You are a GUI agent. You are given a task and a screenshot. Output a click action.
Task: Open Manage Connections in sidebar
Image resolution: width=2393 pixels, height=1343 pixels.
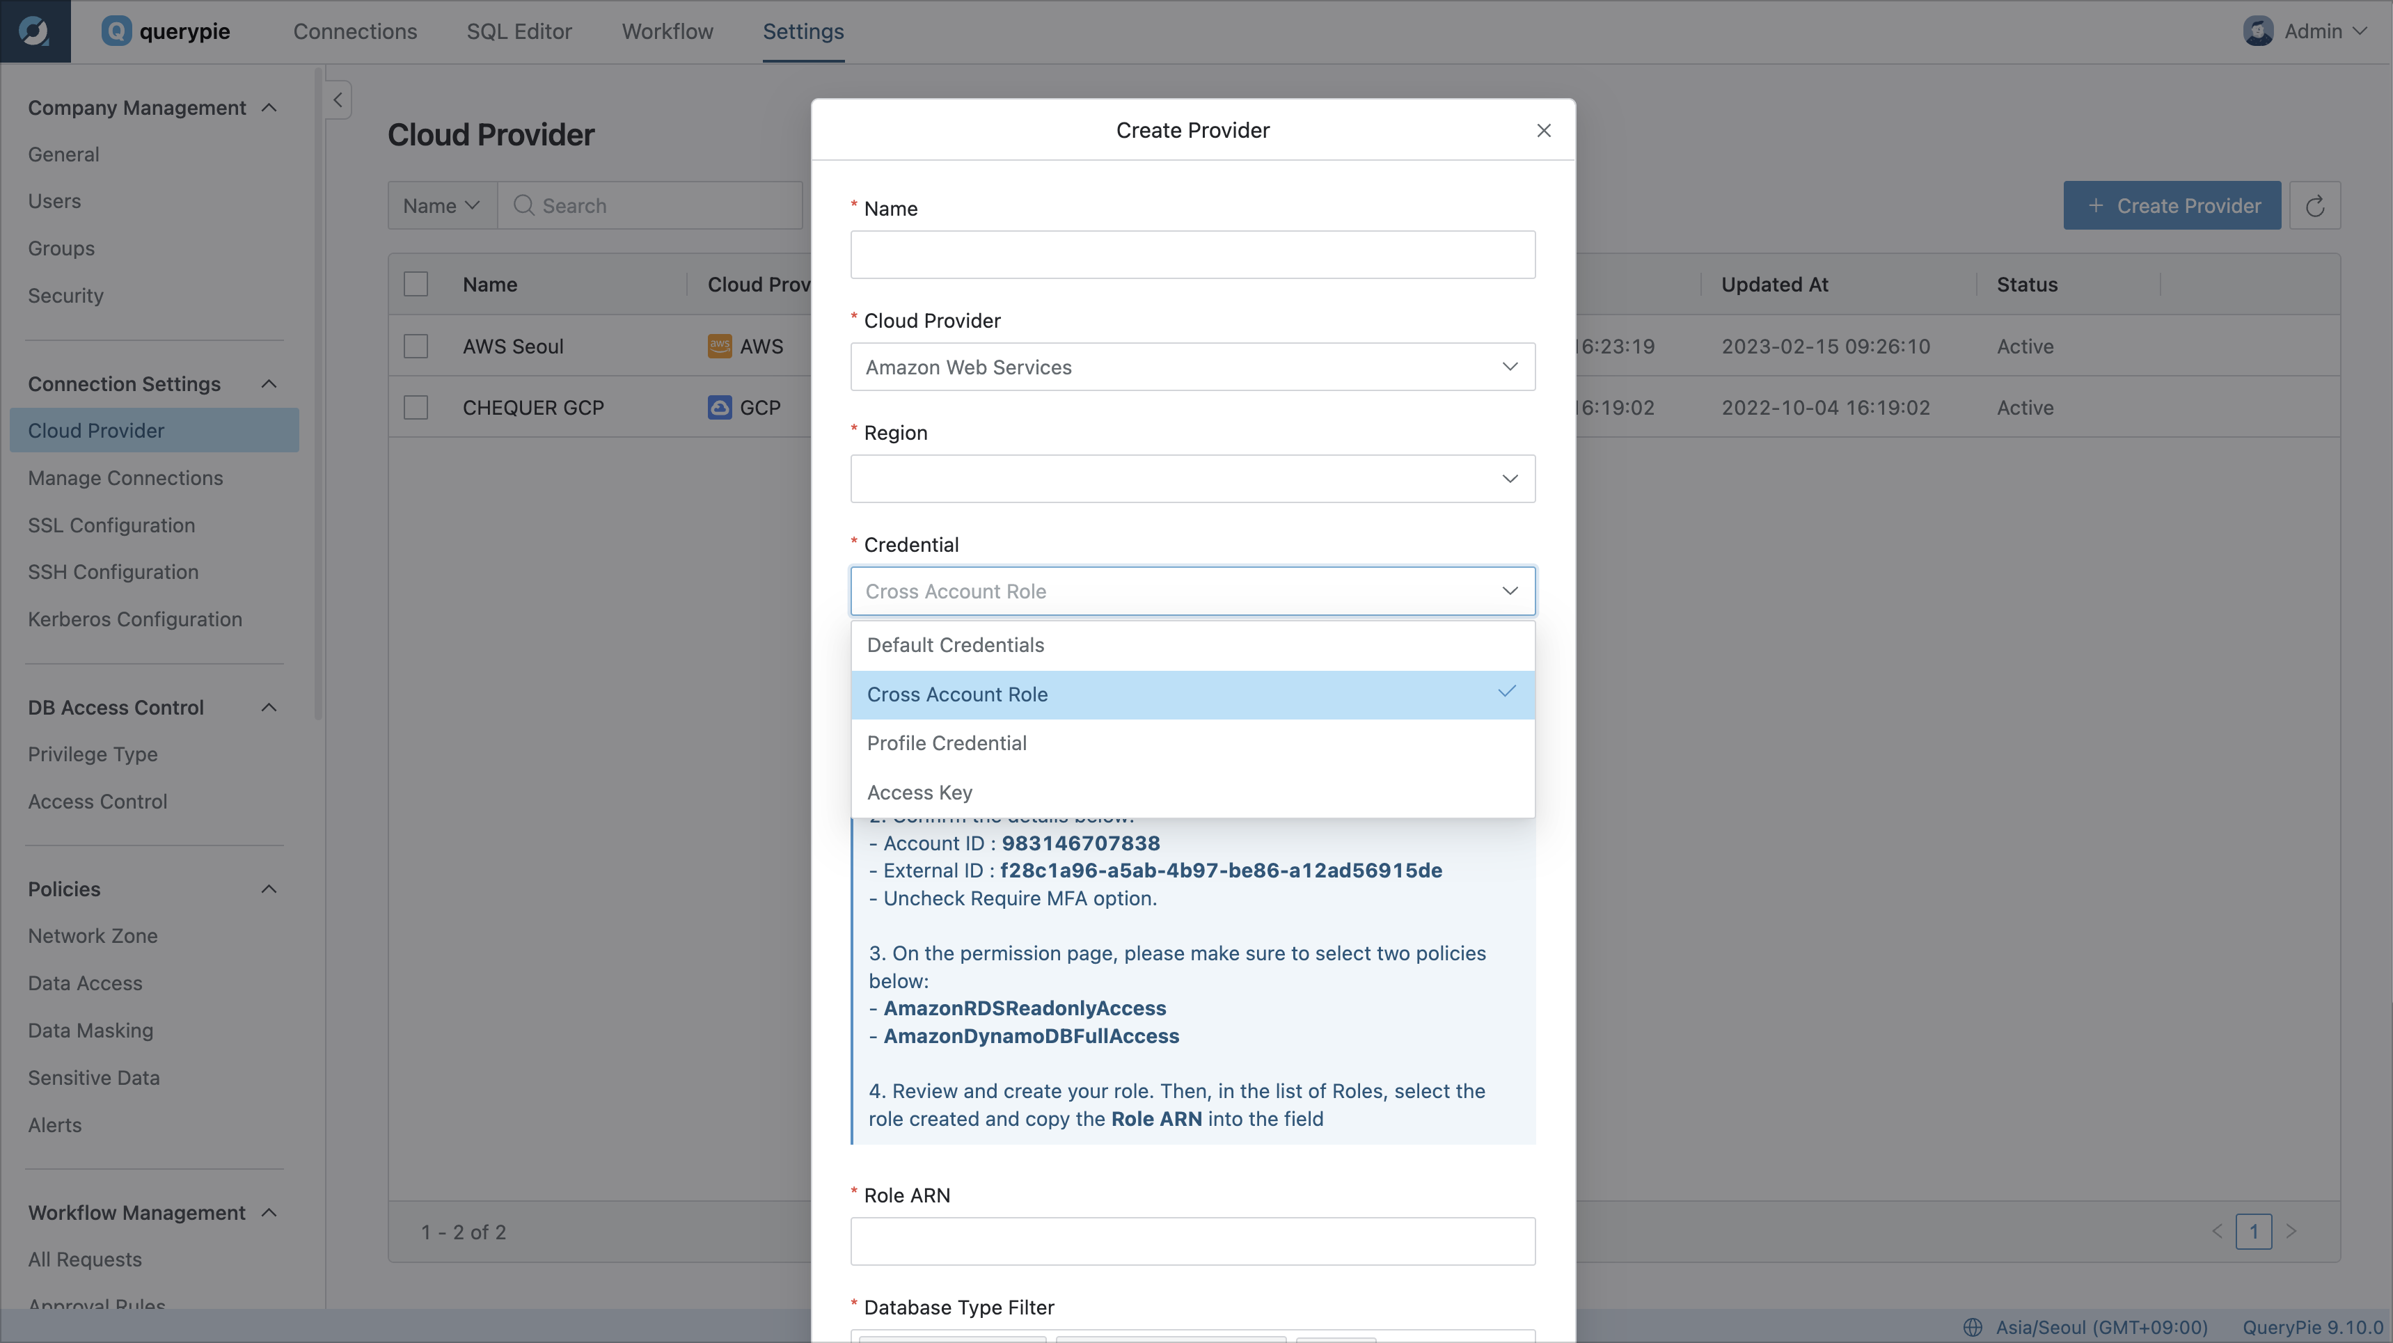pyautogui.click(x=125, y=478)
